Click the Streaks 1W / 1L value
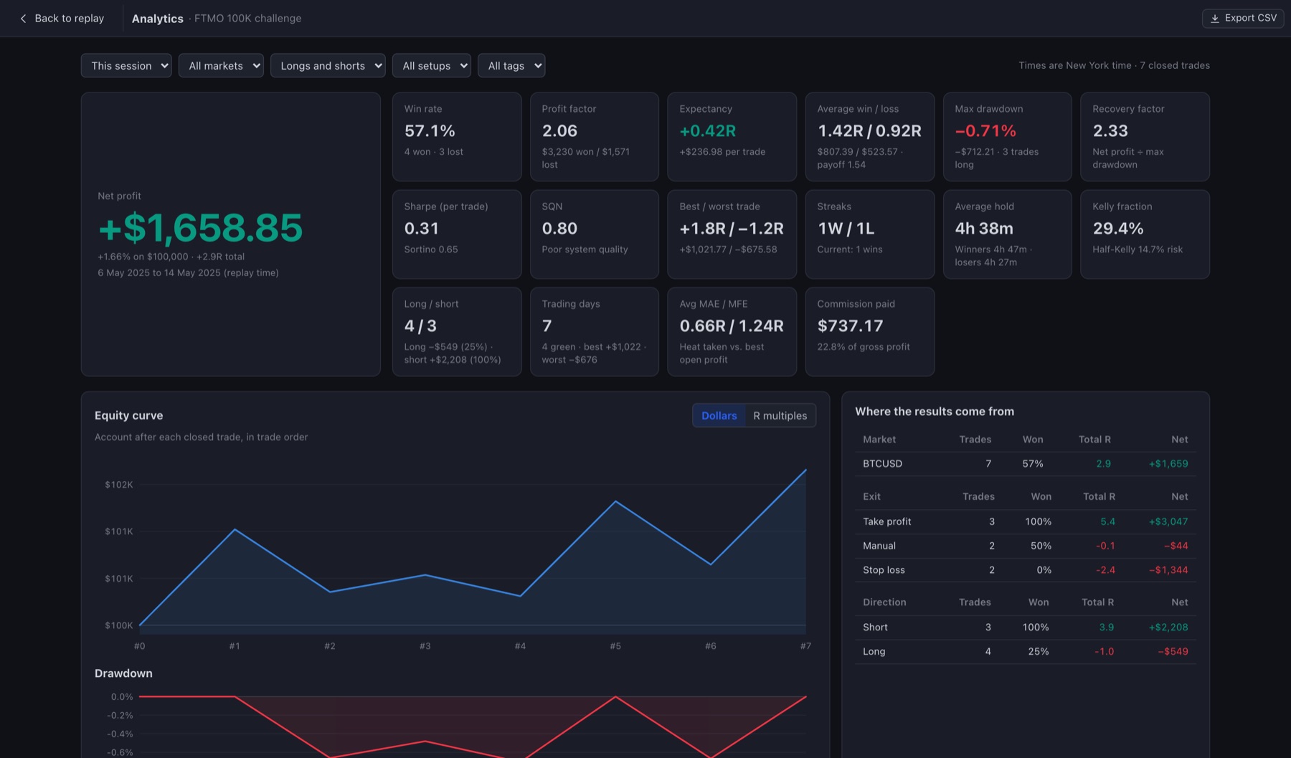Image resolution: width=1291 pixels, height=758 pixels. pos(846,229)
